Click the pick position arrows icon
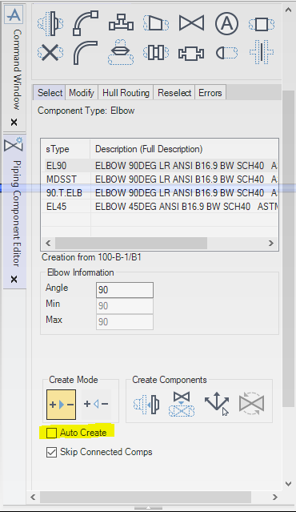This screenshot has width=296, height=512. click(217, 403)
